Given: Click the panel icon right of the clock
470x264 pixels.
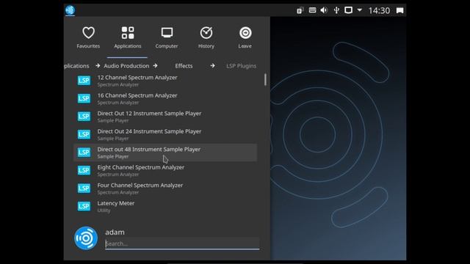Looking at the screenshot, I should coord(399,10).
